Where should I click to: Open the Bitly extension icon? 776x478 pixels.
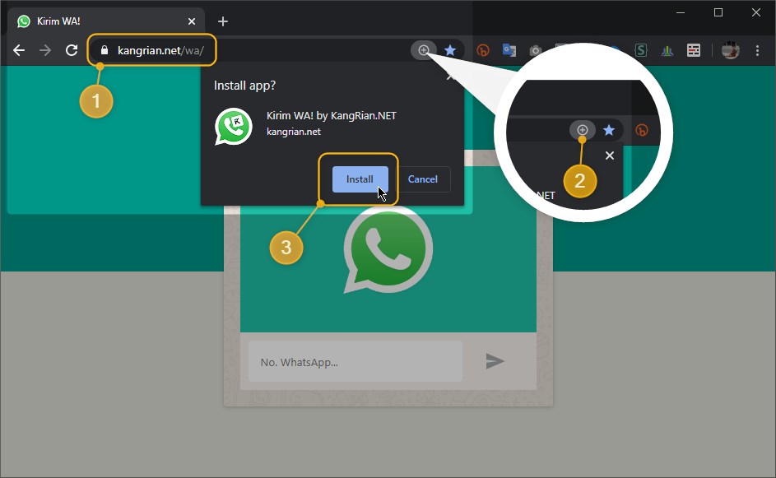pyautogui.click(x=483, y=50)
